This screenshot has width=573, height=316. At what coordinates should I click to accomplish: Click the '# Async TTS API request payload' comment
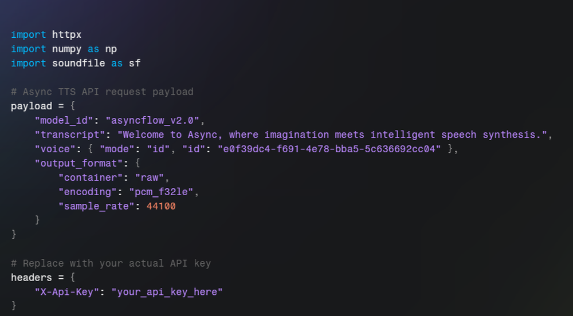[x=102, y=92]
